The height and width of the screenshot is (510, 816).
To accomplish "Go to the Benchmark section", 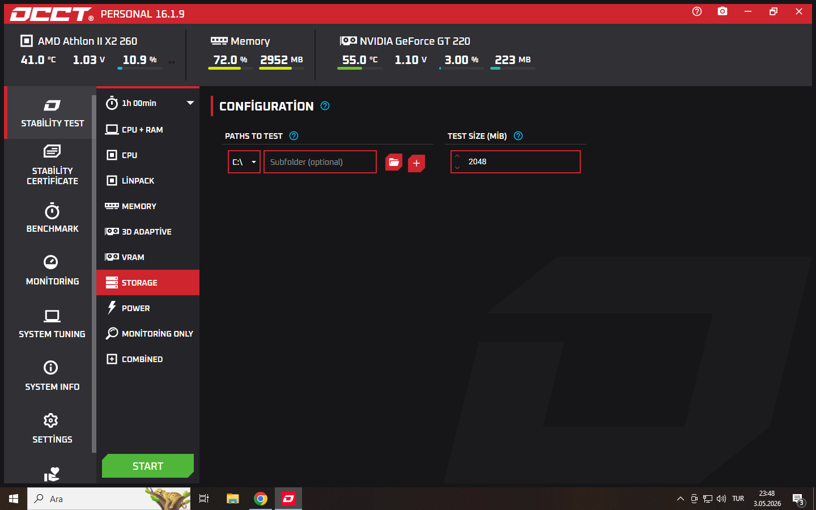I will coord(52,218).
